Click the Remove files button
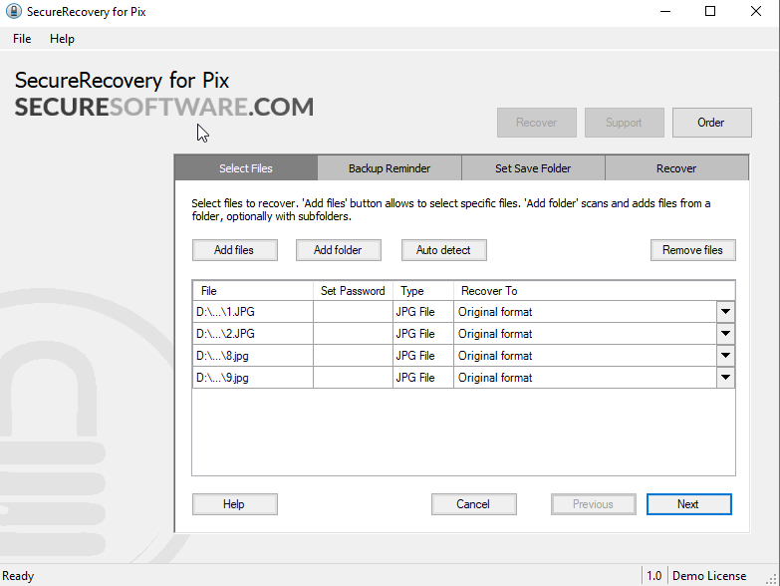780x586 pixels. click(x=693, y=250)
